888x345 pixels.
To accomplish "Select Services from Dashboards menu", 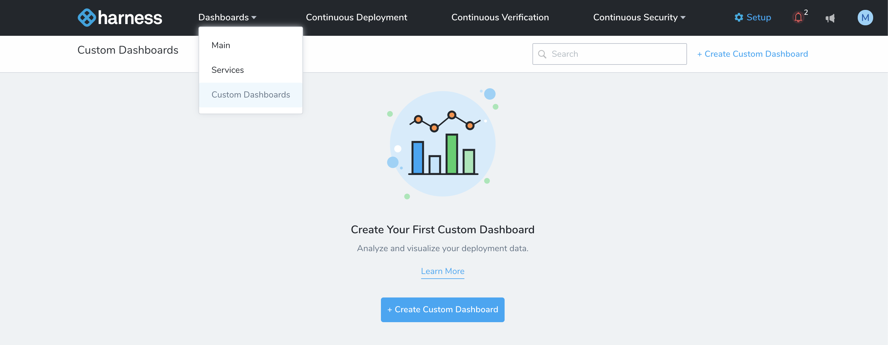I will click(x=251, y=70).
